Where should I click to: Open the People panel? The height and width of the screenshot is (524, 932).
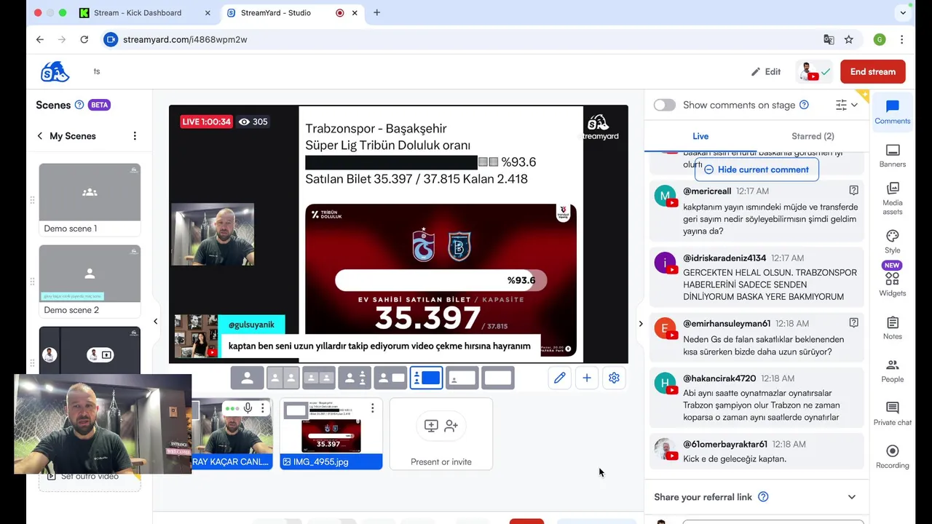point(893,370)
